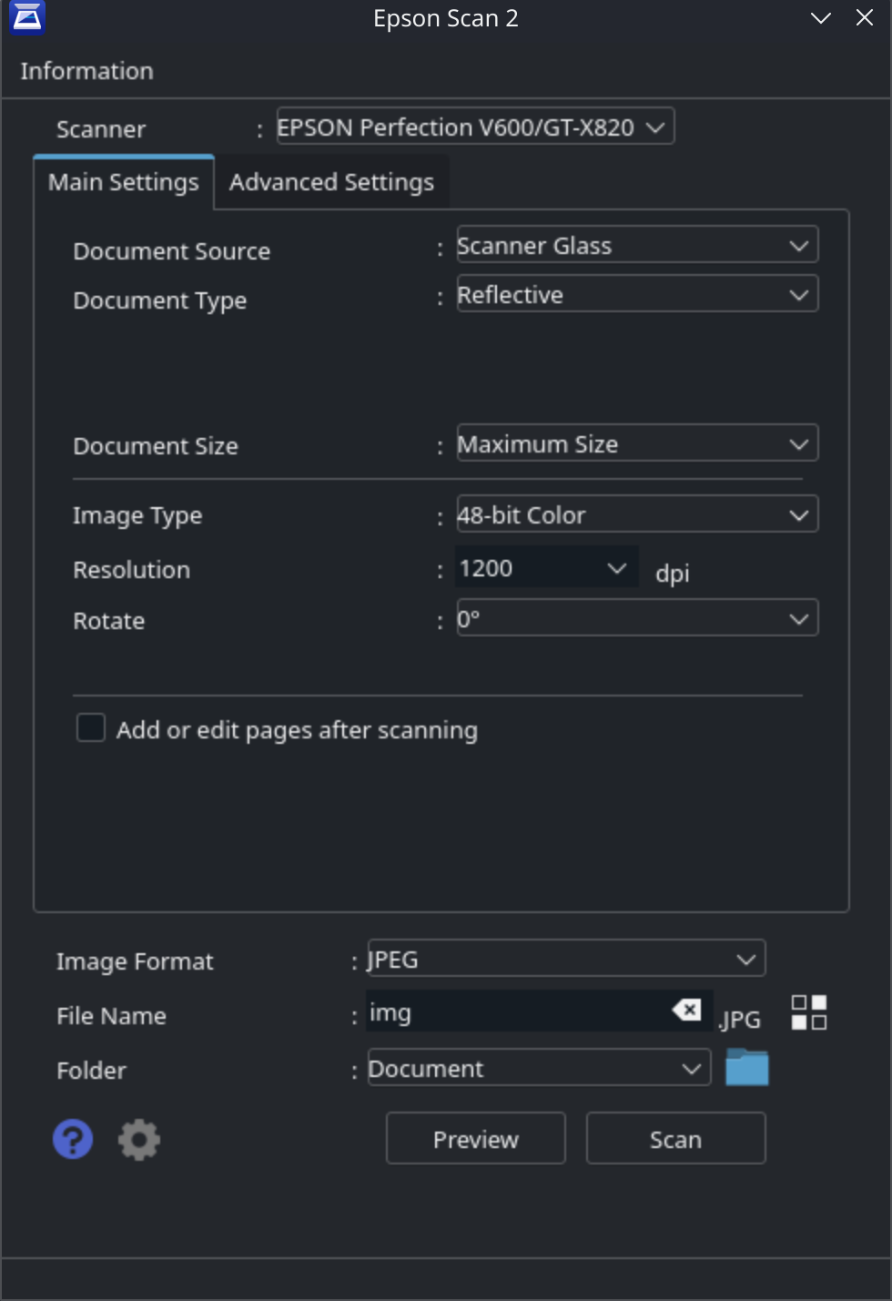Open the Image Format JPEG dropdown
Screen dimensions: 892x1301
pos(566,959)
